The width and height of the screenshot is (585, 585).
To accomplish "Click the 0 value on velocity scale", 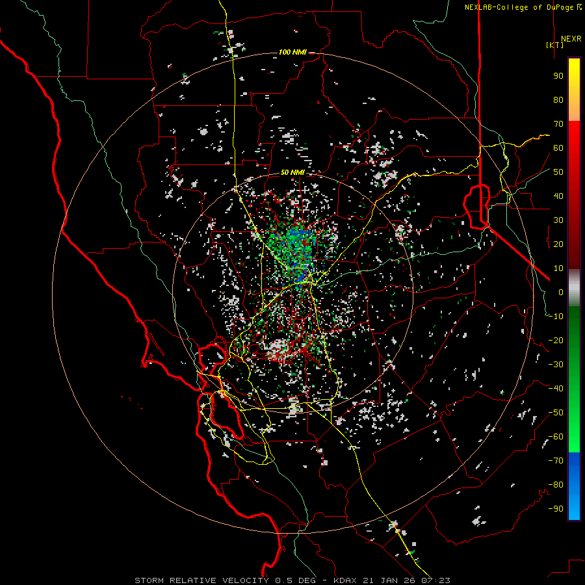I will 561,292.
